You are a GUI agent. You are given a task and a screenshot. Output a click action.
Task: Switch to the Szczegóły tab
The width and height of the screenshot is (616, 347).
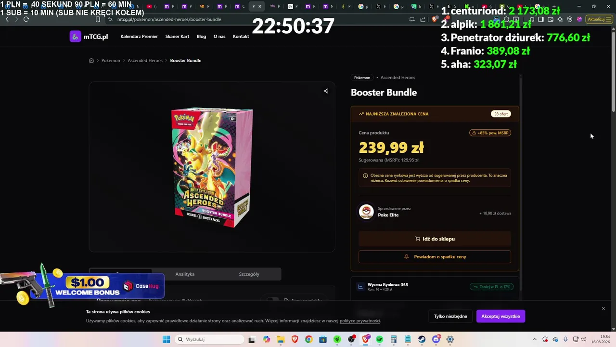249,274
